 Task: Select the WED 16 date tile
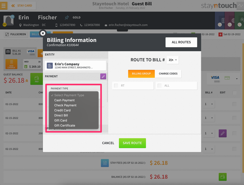(x=32, y=64)
